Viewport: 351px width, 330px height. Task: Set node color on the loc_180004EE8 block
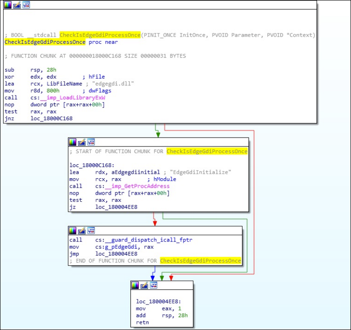135,285
